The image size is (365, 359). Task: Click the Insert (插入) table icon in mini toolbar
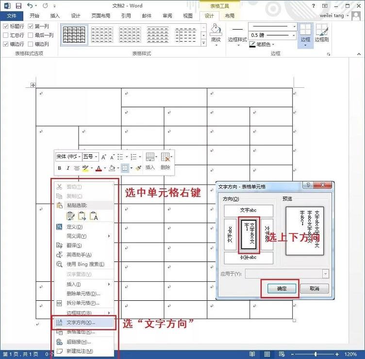tap(150, 161)
